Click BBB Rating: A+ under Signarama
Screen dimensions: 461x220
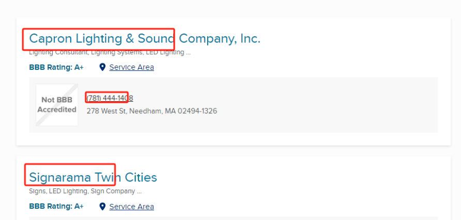point(56,207)
